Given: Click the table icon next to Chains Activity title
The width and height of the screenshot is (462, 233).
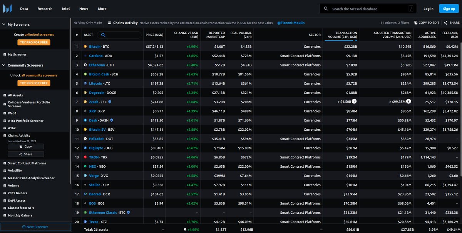Looking at the screenshot, I should pos(110,23).
